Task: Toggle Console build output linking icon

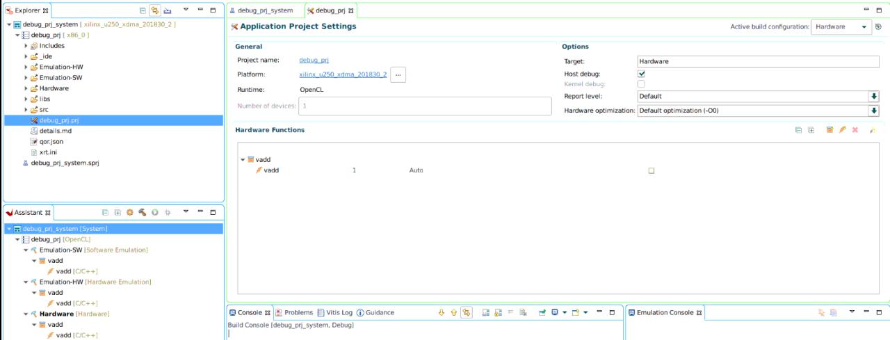Action: (x=467, y=313)
